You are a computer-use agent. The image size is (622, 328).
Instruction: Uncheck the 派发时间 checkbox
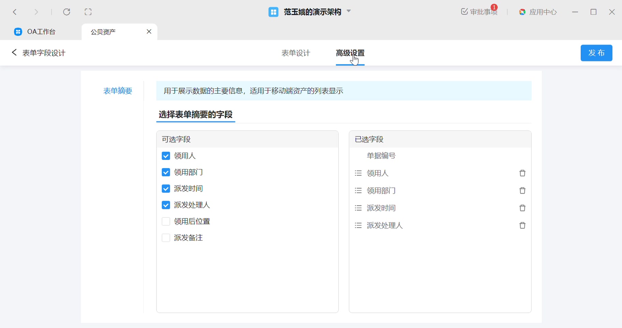coord(166,188)
